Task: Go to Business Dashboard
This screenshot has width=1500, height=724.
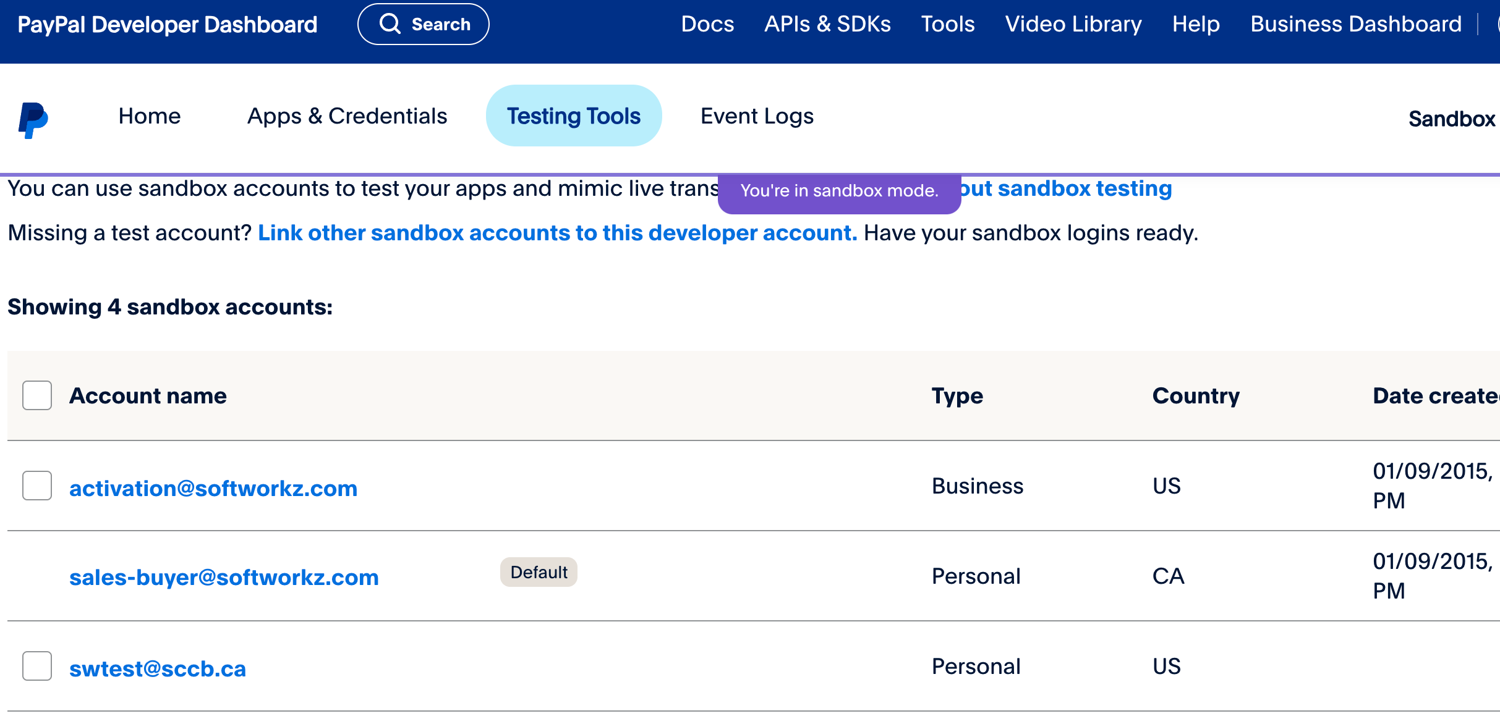Action: [x=1356, y=24]
